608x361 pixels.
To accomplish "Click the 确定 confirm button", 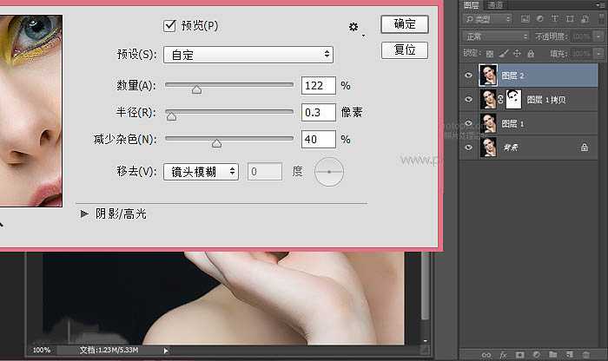I will pyautogui.click(x=404, y=24).
